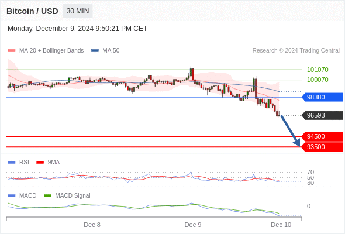This screenshot has width=345, height=234.
Task: Select the 98380 blue pivot price tag
Action: tap(322, 97)
